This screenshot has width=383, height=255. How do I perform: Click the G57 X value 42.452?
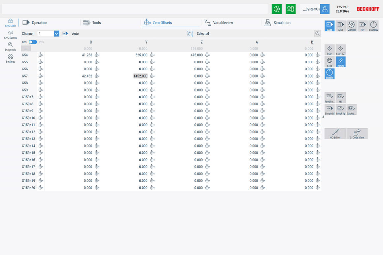[x=87, y=76]
